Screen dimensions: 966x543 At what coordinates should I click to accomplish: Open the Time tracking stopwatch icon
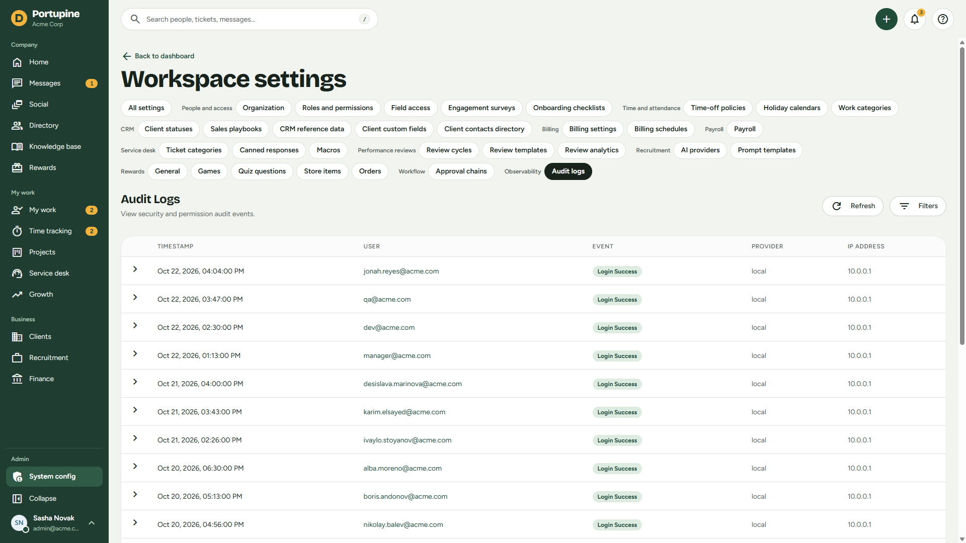17,231
